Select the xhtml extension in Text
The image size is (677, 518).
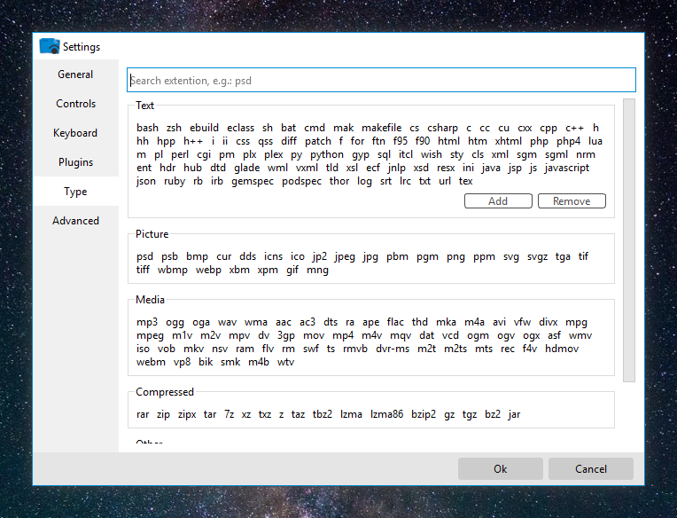coord(508,141)
